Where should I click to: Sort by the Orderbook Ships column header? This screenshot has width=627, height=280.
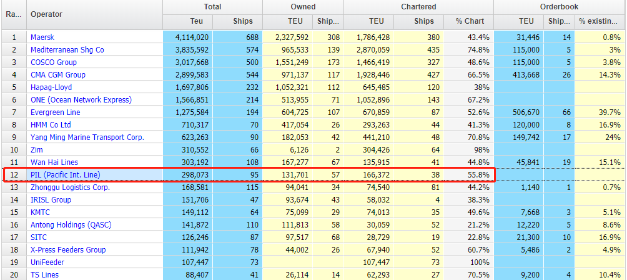[x=559, y=21]
